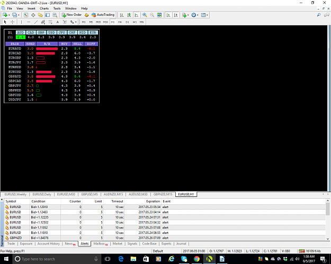Screen dimensions: 331x264
Task: Open the Profiles icon
Action: pyautogui.click(x=14, y=15)
